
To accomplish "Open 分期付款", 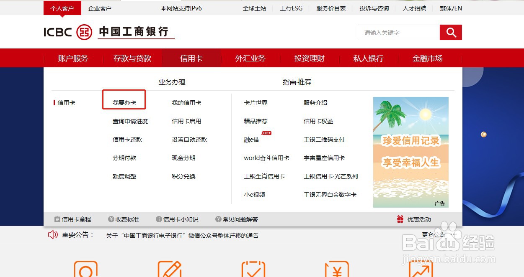I will (124, 158).
